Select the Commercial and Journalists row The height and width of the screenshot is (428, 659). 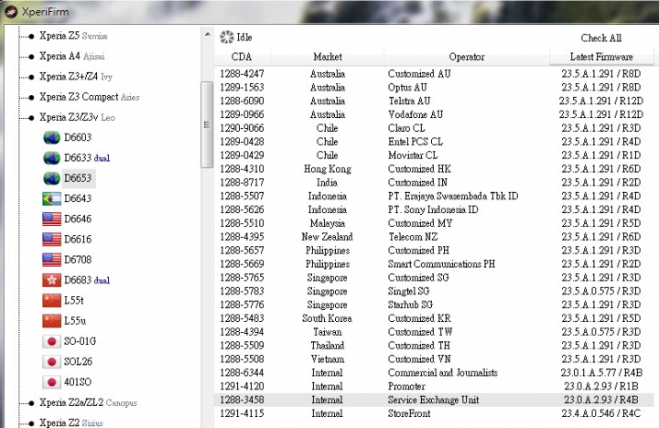pos(434,372)
